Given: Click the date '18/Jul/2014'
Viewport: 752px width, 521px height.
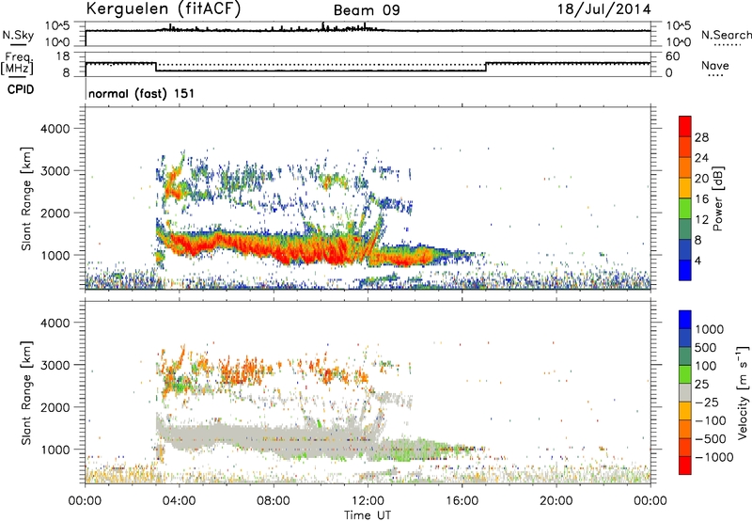Looking at the screenshot, I should pos(603,9).
